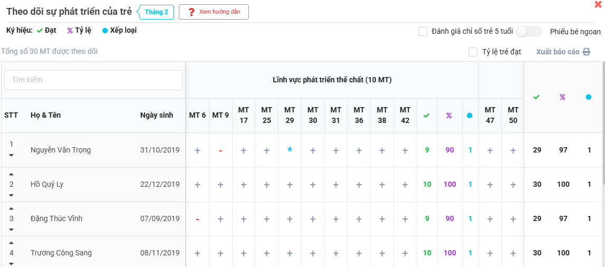Tick the Tỷ lệ trẻ đạt checkbox
Viewport: 605px width, 267px height.
tap(473, 52)
